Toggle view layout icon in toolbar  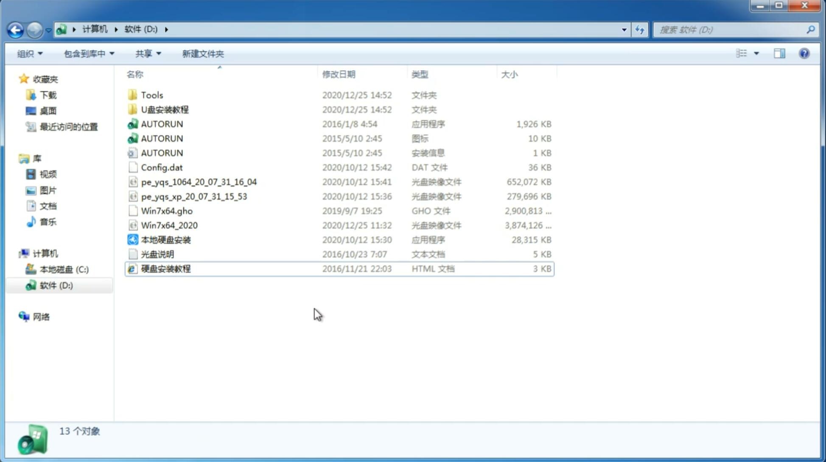pyautogui.click(x=779, y=54)
